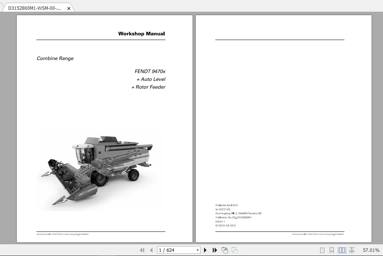Click the combine harvester illustration

tap(100, 171)
